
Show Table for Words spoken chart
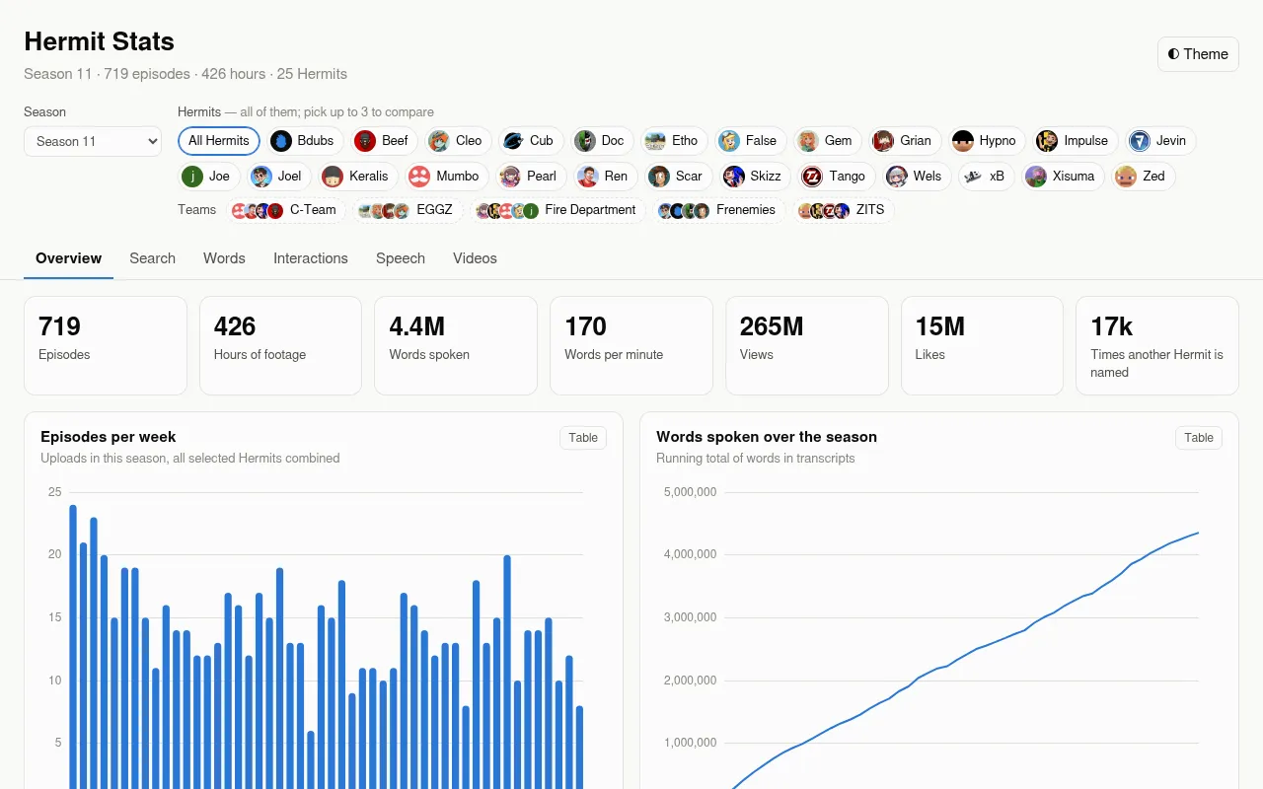[x=1199, y=438]
